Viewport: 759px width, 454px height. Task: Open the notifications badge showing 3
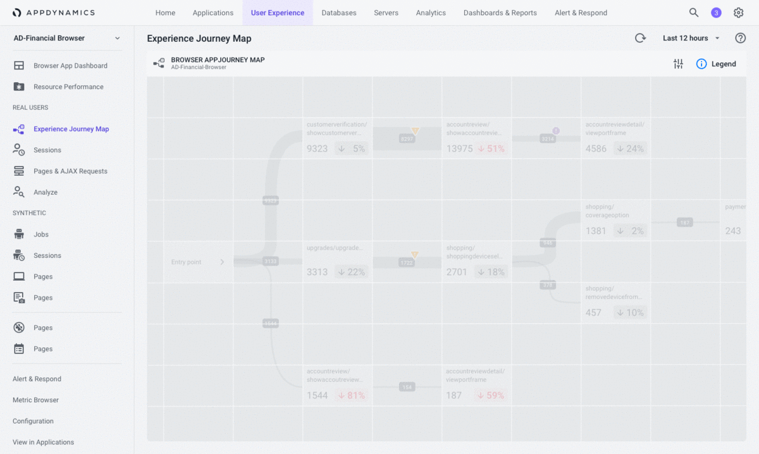pos(716,12)
